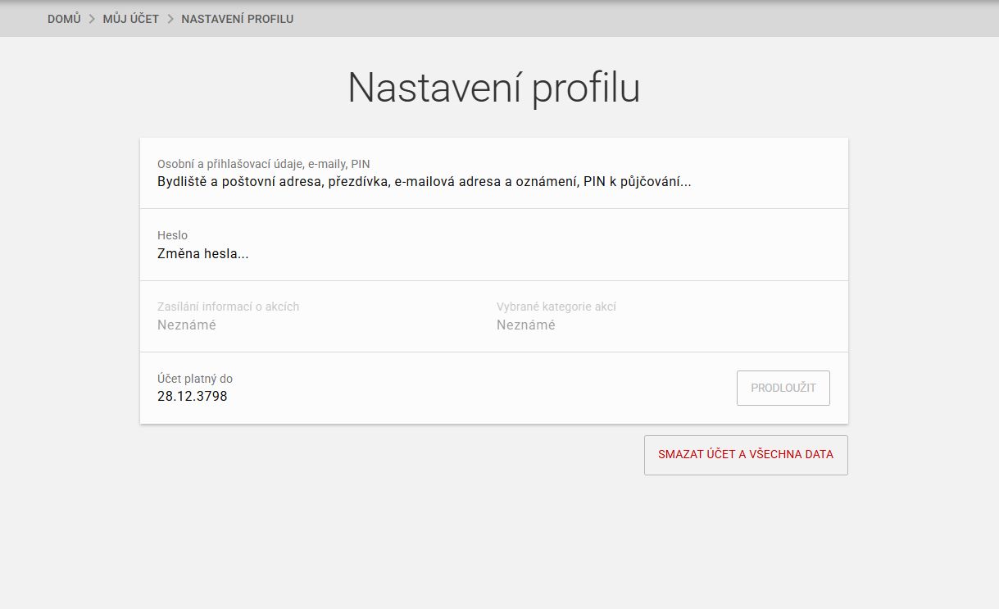Click empty space in the breadcrumb bar

pos(639,19)
